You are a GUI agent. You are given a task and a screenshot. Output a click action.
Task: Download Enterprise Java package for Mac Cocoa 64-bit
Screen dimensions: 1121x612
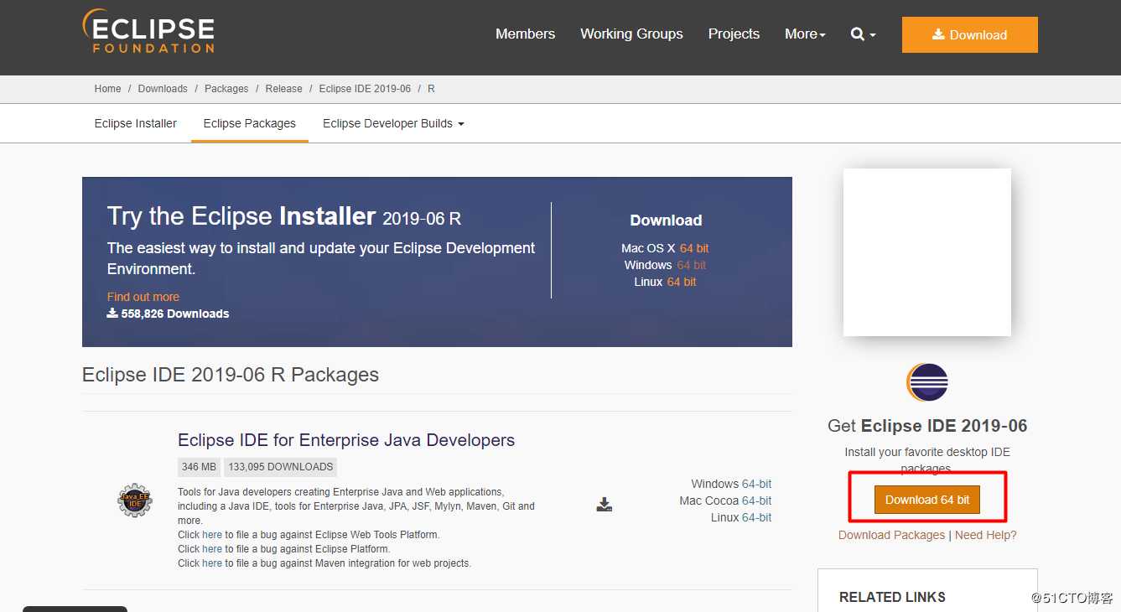click(x=756, y=500)
